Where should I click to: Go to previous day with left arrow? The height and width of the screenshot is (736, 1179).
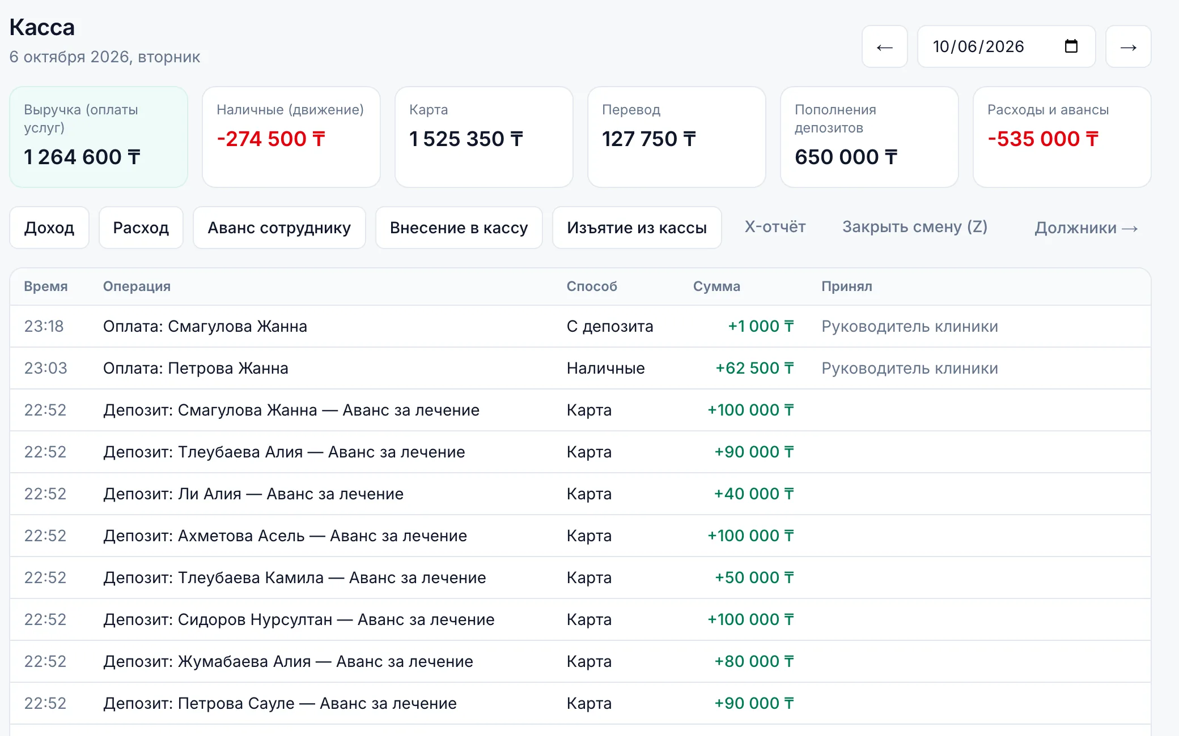[x=884, y=47]
